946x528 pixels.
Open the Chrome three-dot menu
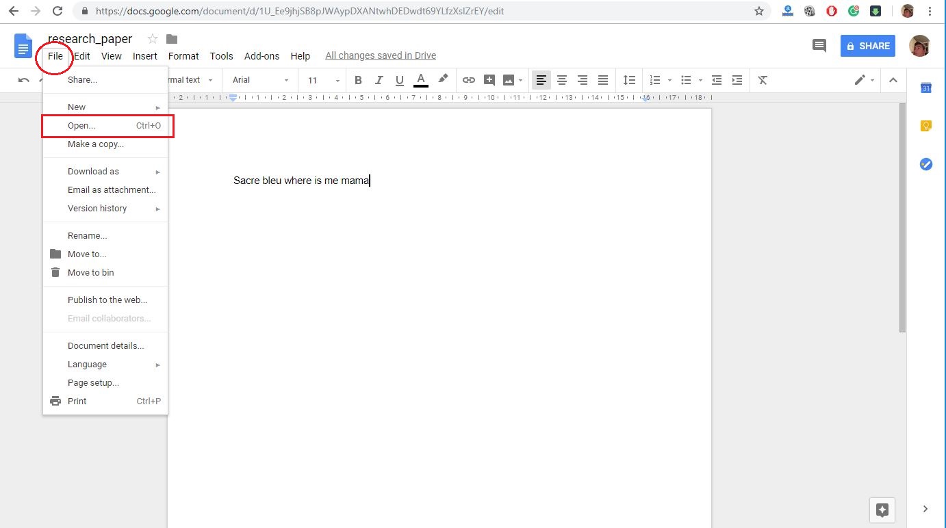[930, 11]
